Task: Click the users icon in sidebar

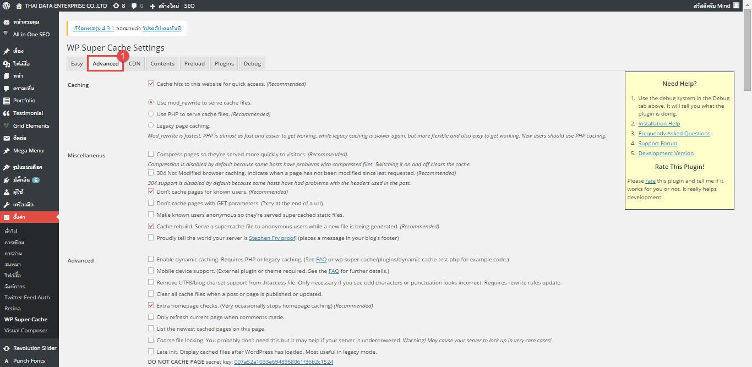Action: tap(7, 192)
